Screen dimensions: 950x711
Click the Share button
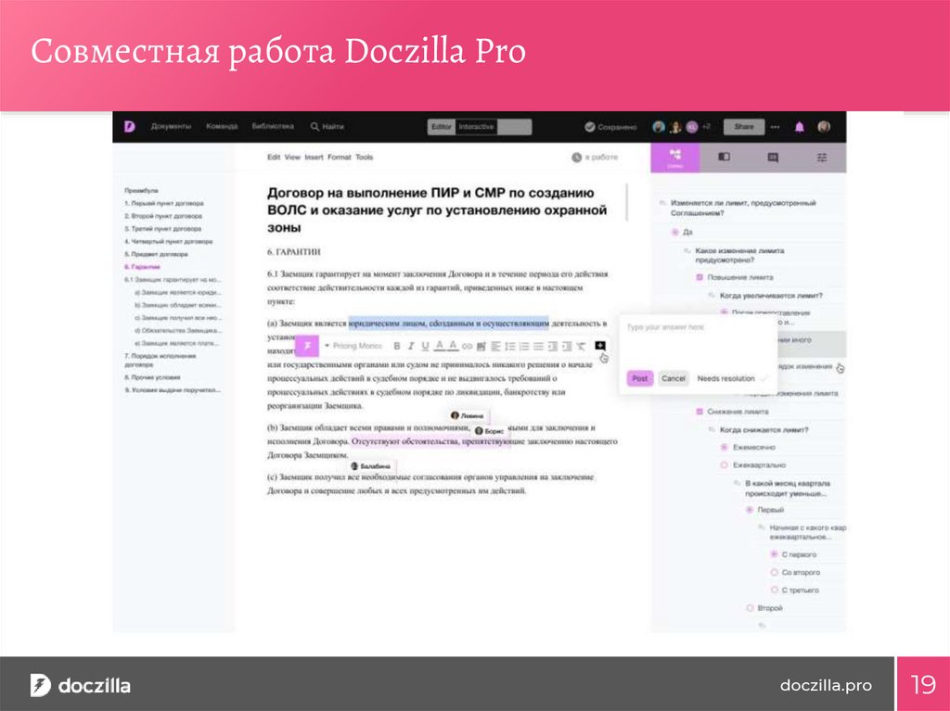coord(744,127)
